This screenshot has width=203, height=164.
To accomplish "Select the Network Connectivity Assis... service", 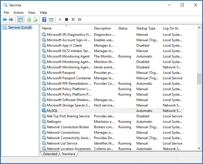I will click(69, 138).
